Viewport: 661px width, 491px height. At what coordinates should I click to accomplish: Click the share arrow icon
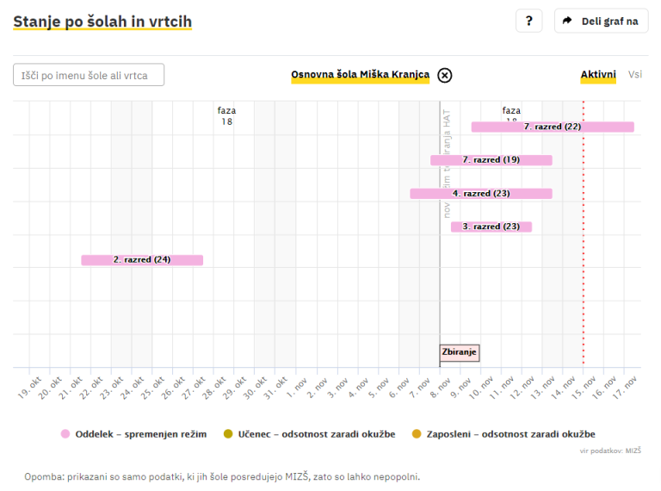coord(568,22)
